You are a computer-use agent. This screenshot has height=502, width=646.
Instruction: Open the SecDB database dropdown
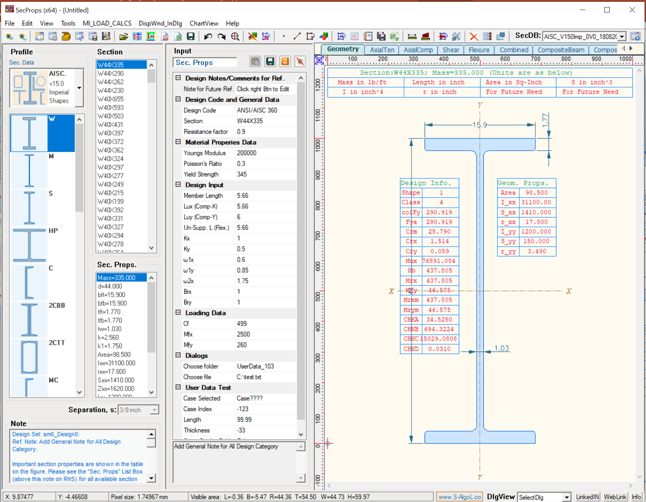pos(622,37)
